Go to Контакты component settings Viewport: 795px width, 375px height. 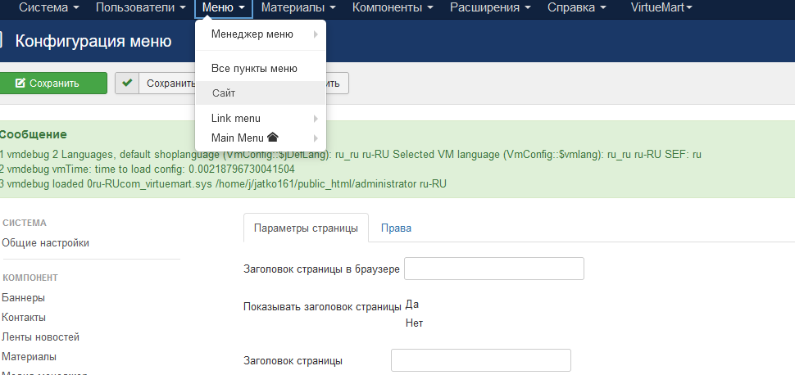point(24,317)
